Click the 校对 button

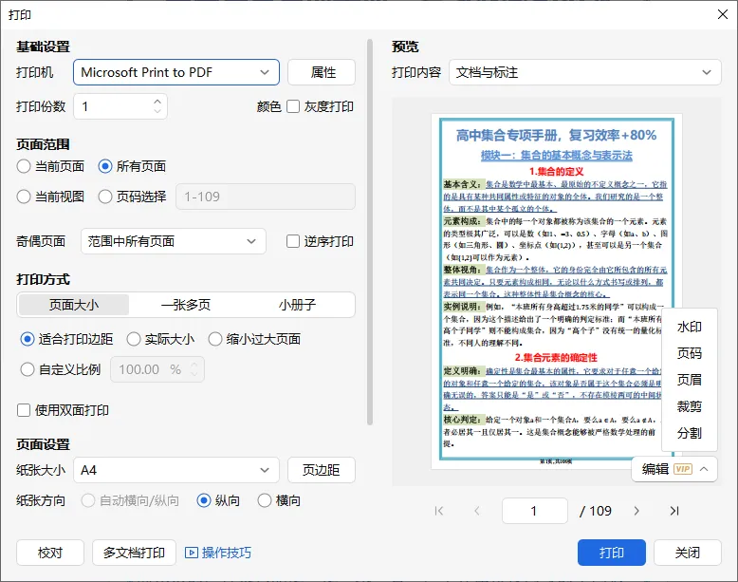point(50,553)
